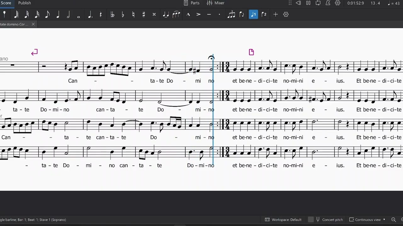This screenshot has width=403, height=226.
Task: Add staccato articulation
Action: click(x=219, y=14)
